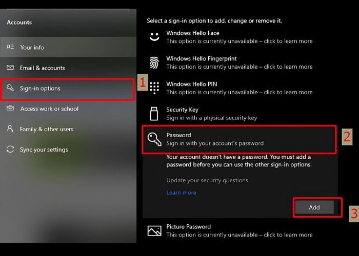The image size is (359, 256).
Task: Click the Windows Hello Fingerprint icon
Action: point(154,62)
